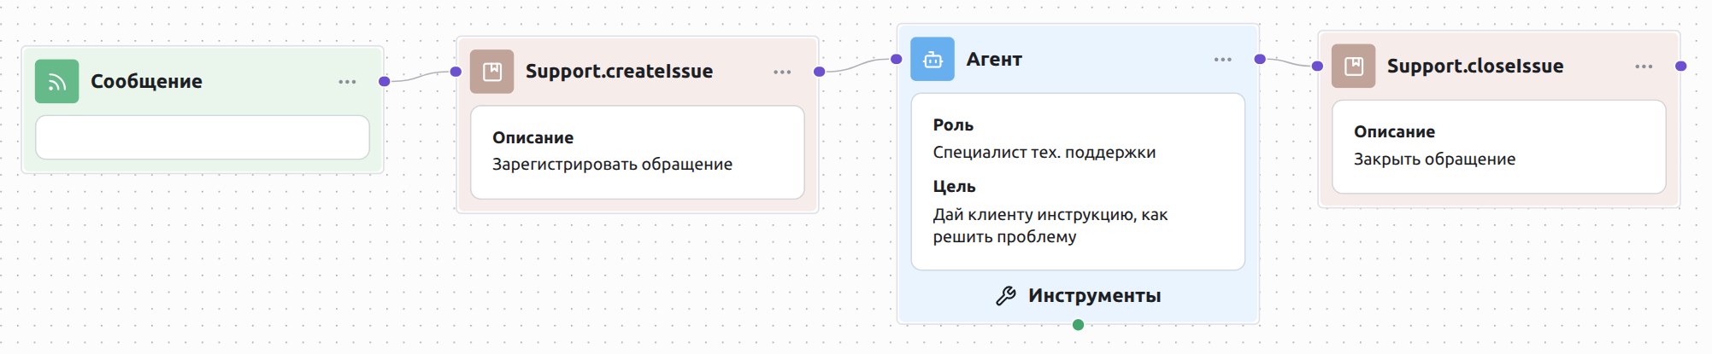Click the output port of Support.createIssue
The height and width of the screenshot is (354, 1712).
[x=820, y=72]
